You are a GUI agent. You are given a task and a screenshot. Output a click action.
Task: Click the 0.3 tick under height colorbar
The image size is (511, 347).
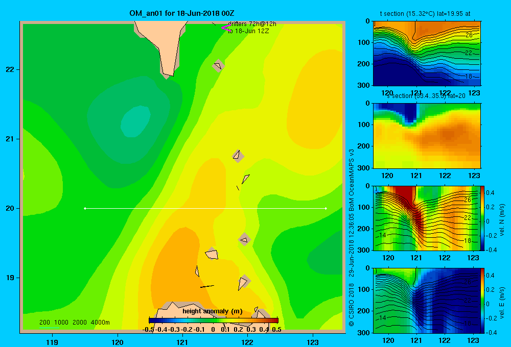(x=251, y=330)
